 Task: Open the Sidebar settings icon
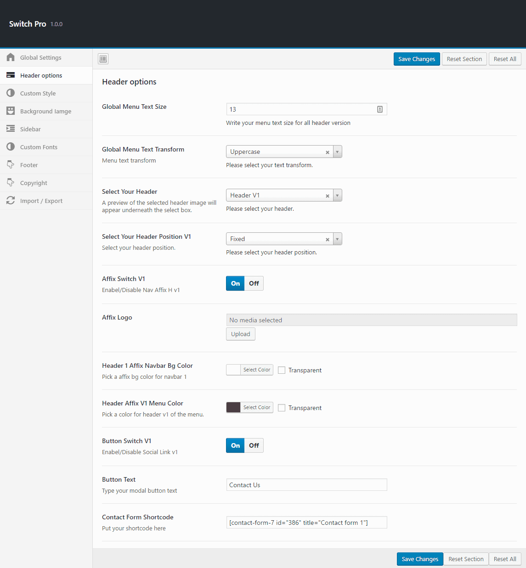[x=11, y=129]
